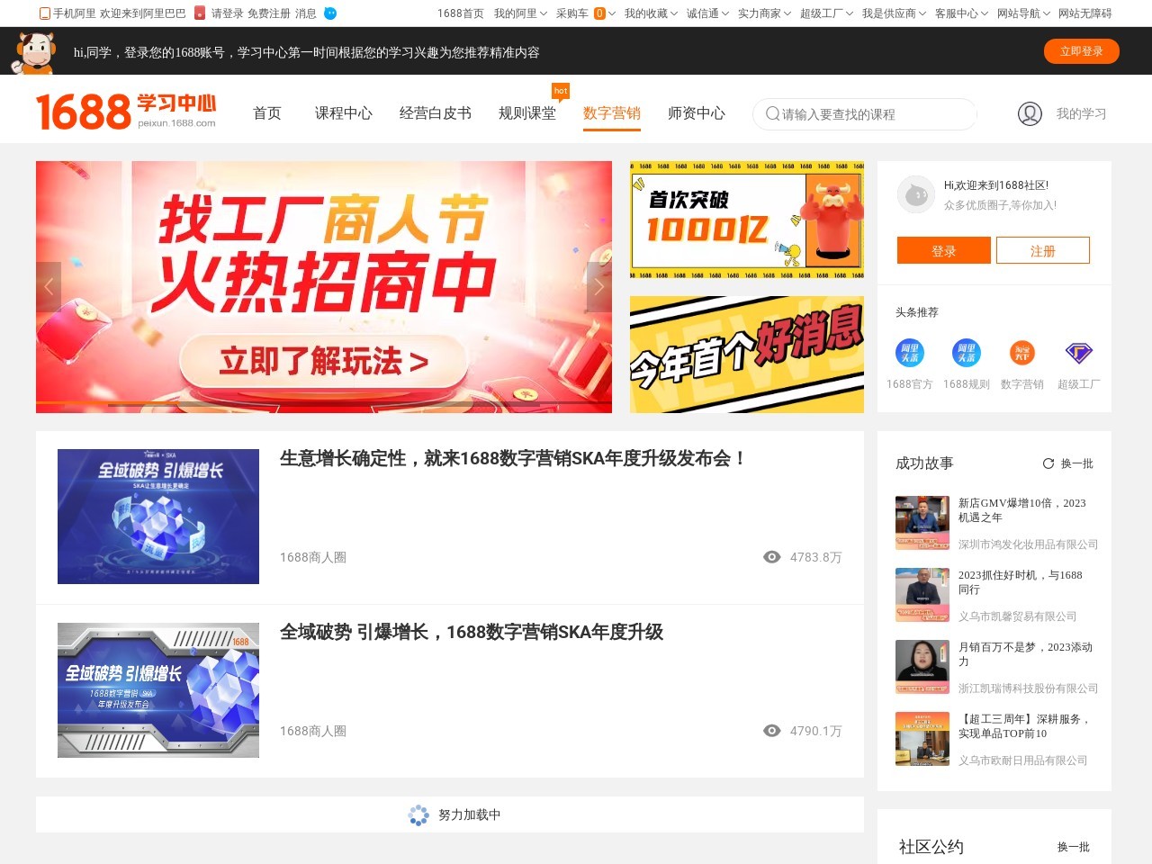This screenshot has width=1152, height=864.
Task: Click the 立即登录 button
Action: [1082, 51]
